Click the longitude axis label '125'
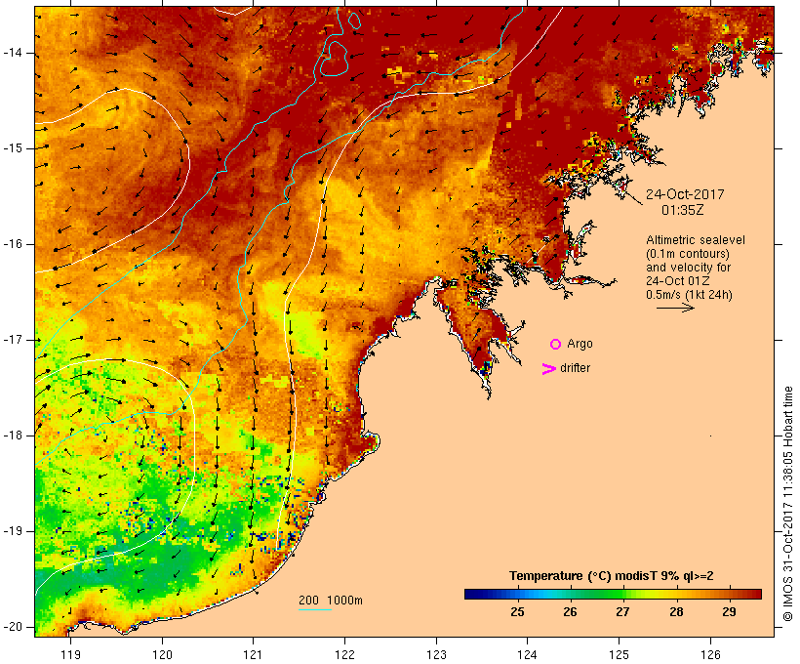The height and width of the screenshot is (664, 800). tap(619, 654)
